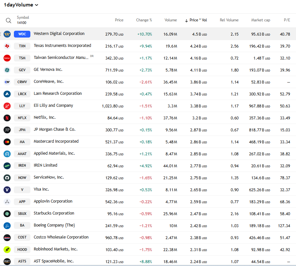Click the Western Digital logo icon
Image resolution: width=296 pixels, height=266 pixels.
(7, 34)
